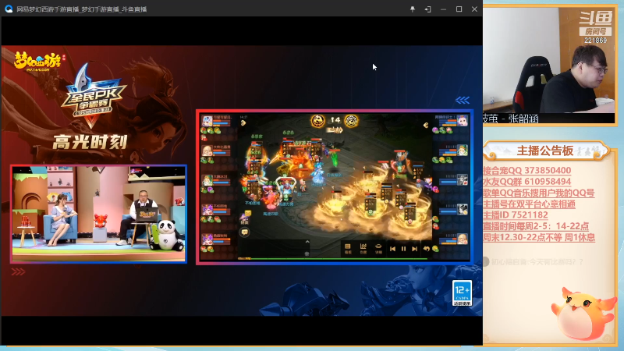Select the second left-team player portrait

tap(207, 151)
